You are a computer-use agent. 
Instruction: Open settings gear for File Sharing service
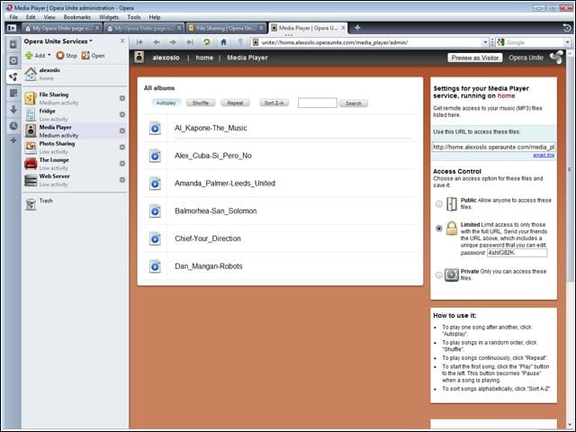pyautogui.click(x=122, y=98)
